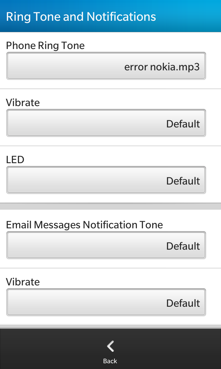Expand the LED dropdown

(106, 180)
